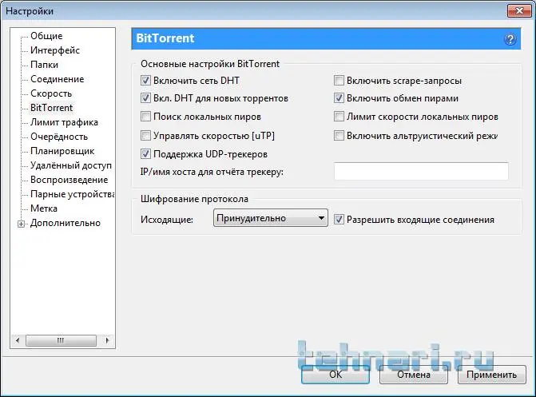This screenshot has width=536, height=397.
Task: Select Парные устройства in the tree
Action: (x=72, y=194)
